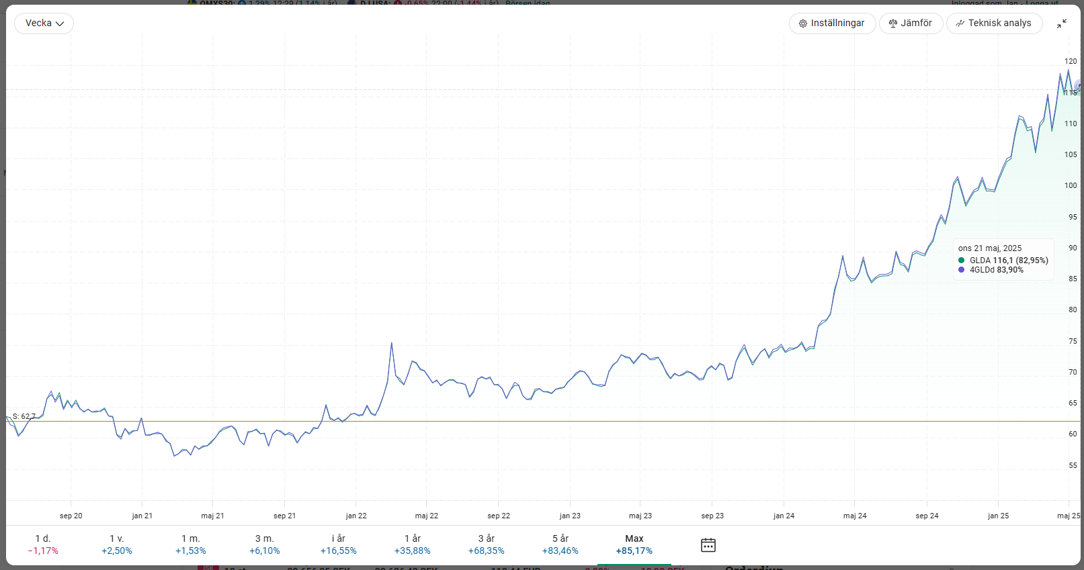Show the 1 år period

413,544
